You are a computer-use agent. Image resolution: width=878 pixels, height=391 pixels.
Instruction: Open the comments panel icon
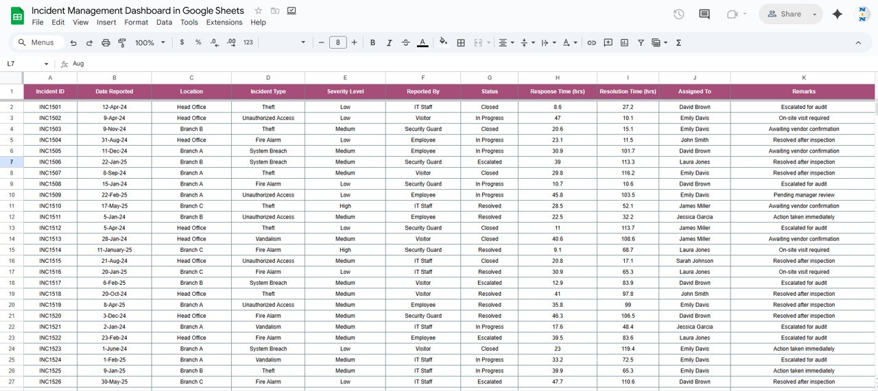704,14
